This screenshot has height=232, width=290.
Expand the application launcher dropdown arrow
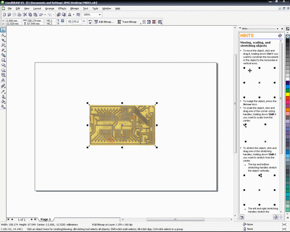pos(74,14)
